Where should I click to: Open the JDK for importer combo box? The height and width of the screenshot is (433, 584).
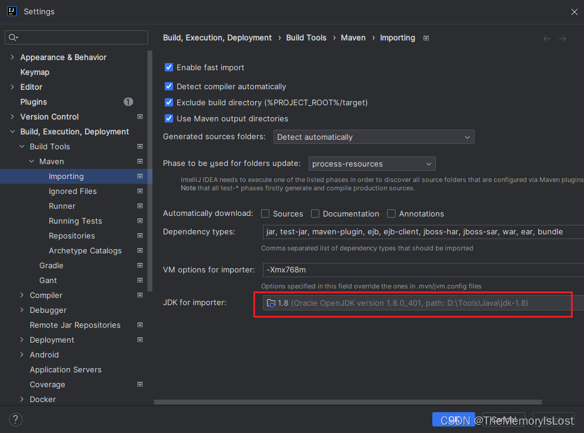[x=423, y=303]
